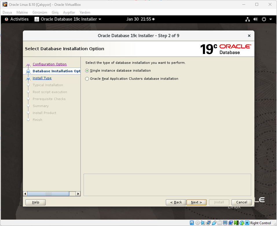This screenshot has width=277, height=226.
Task: Click the optical drive status icon
Action: click(x=197, y=223)
